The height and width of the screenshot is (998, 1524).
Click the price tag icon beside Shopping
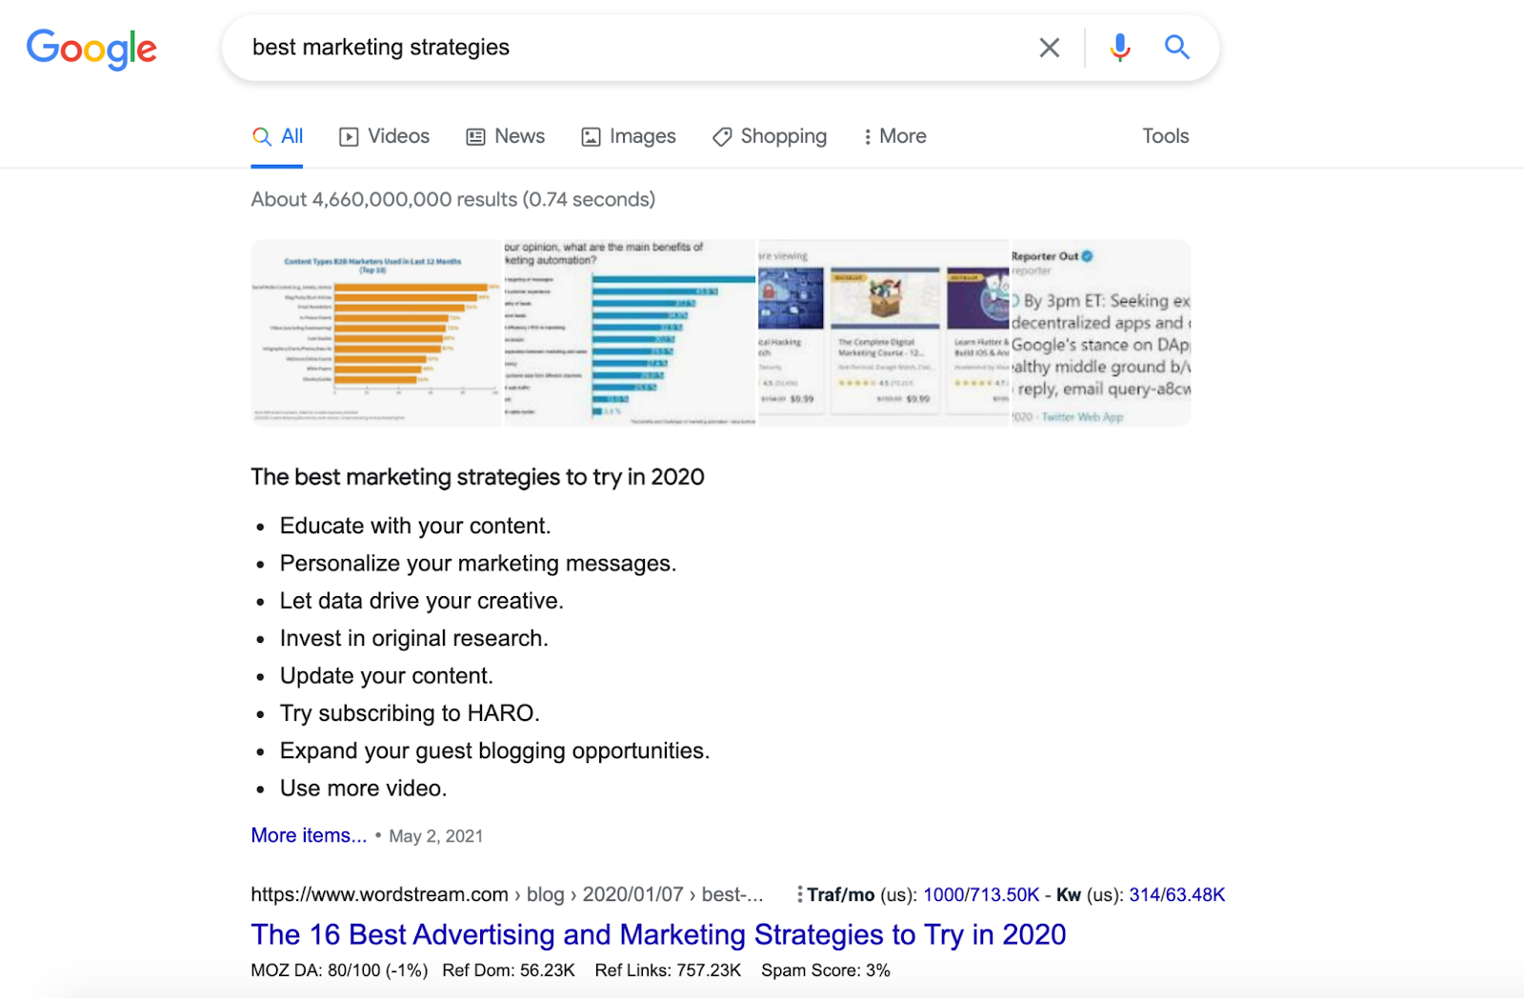(721, 136)
